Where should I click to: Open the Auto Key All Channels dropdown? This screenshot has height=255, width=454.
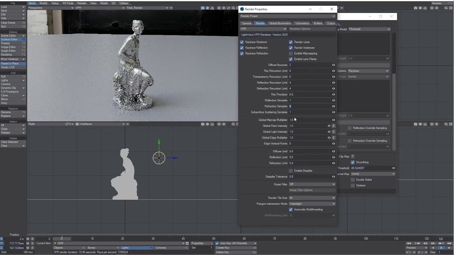click(238, 243)
